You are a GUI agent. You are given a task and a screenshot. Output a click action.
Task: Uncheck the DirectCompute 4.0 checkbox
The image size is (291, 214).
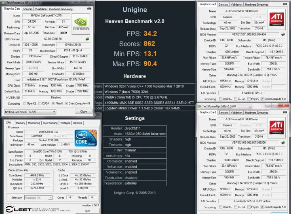(x=66, y=103)
